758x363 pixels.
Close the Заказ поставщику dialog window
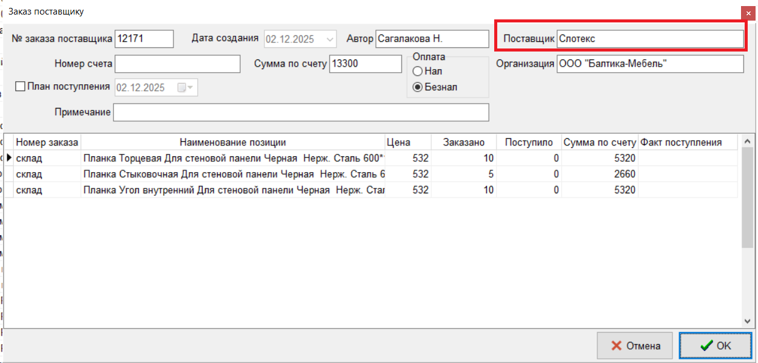click(x=748, y=12)
